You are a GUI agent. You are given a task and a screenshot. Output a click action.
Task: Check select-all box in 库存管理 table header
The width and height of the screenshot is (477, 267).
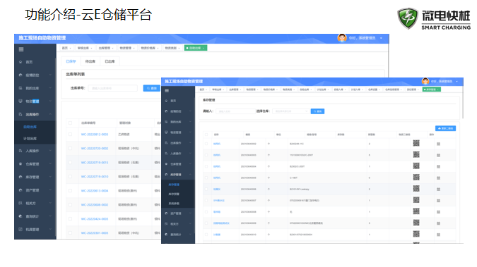[206, 135]
